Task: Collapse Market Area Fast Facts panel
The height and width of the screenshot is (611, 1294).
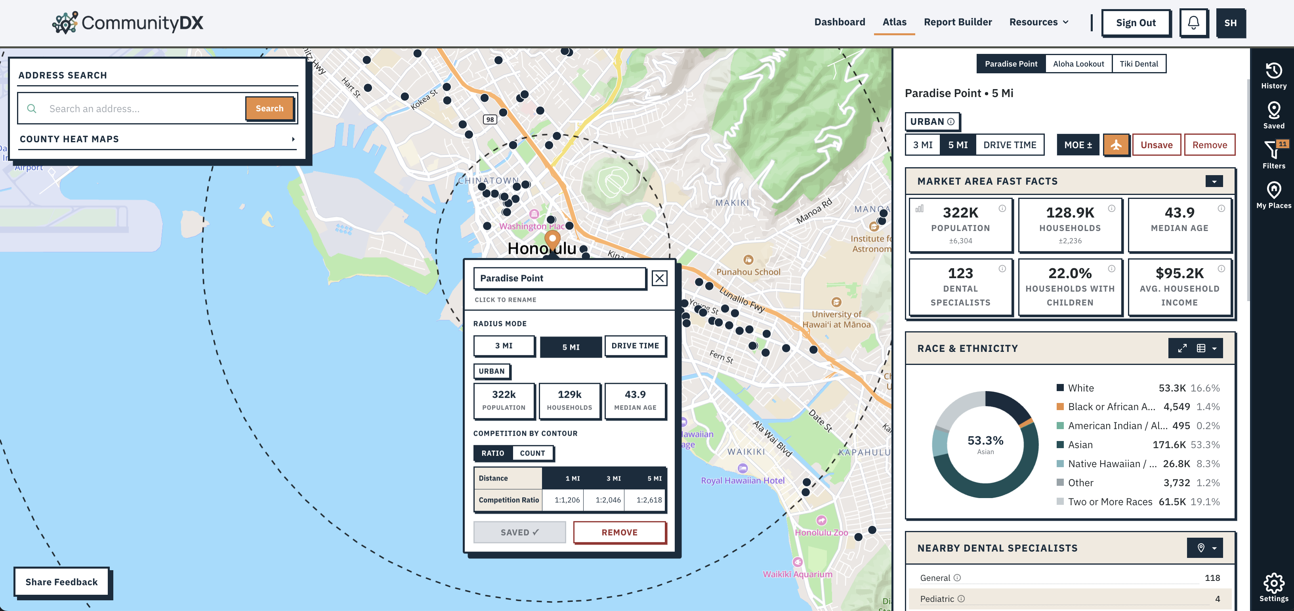Action: pyautogui.click(x=1214, y=181)
